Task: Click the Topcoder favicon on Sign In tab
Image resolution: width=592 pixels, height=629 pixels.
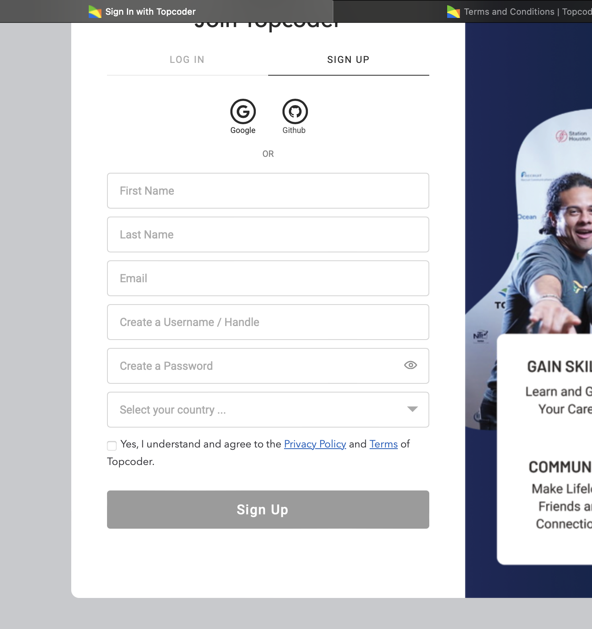Action: tap(95, 12)
